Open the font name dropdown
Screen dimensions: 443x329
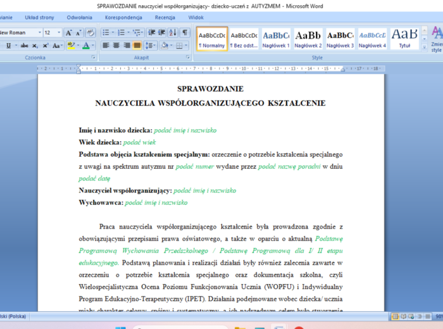[x=40, y=33]
